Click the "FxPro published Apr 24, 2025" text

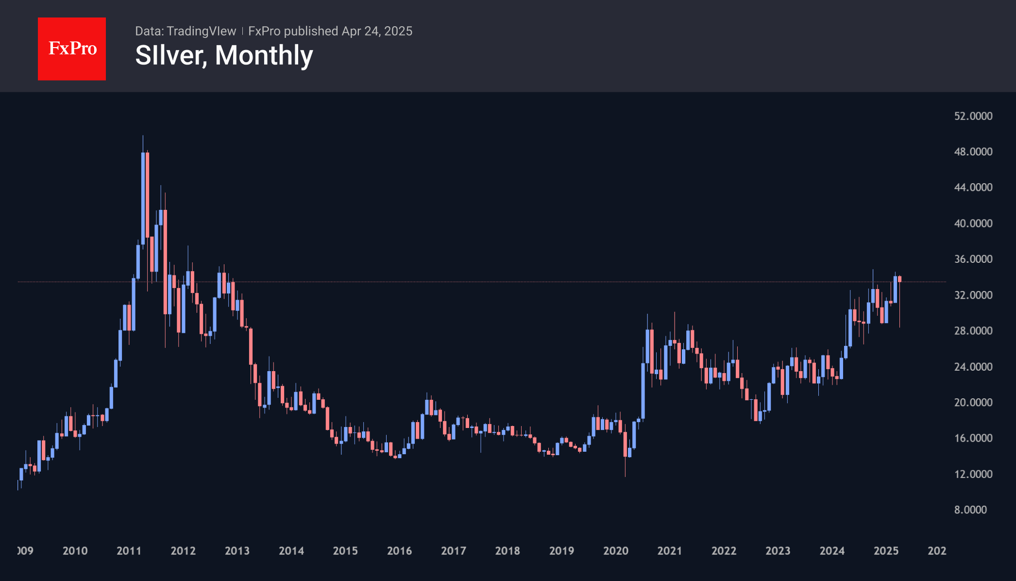coord(330,31)
